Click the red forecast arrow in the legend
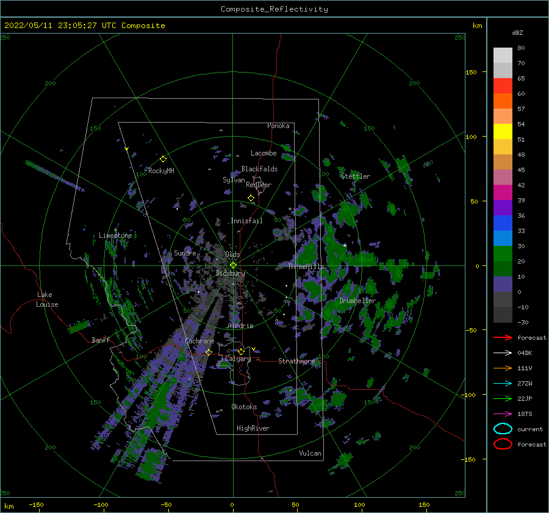Image resolution: width=549 pixels, height=513 pixels. [x=503, y=337]
